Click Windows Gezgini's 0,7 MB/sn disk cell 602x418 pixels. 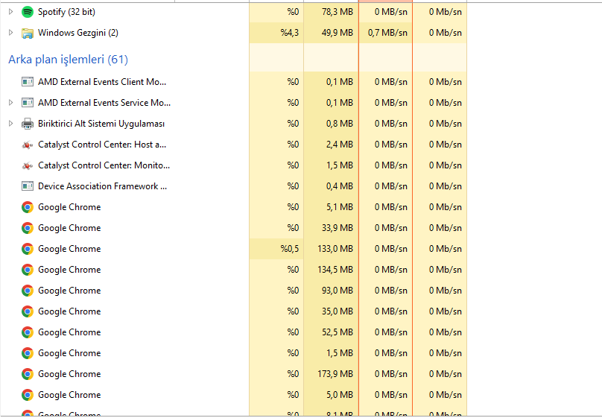386,33
